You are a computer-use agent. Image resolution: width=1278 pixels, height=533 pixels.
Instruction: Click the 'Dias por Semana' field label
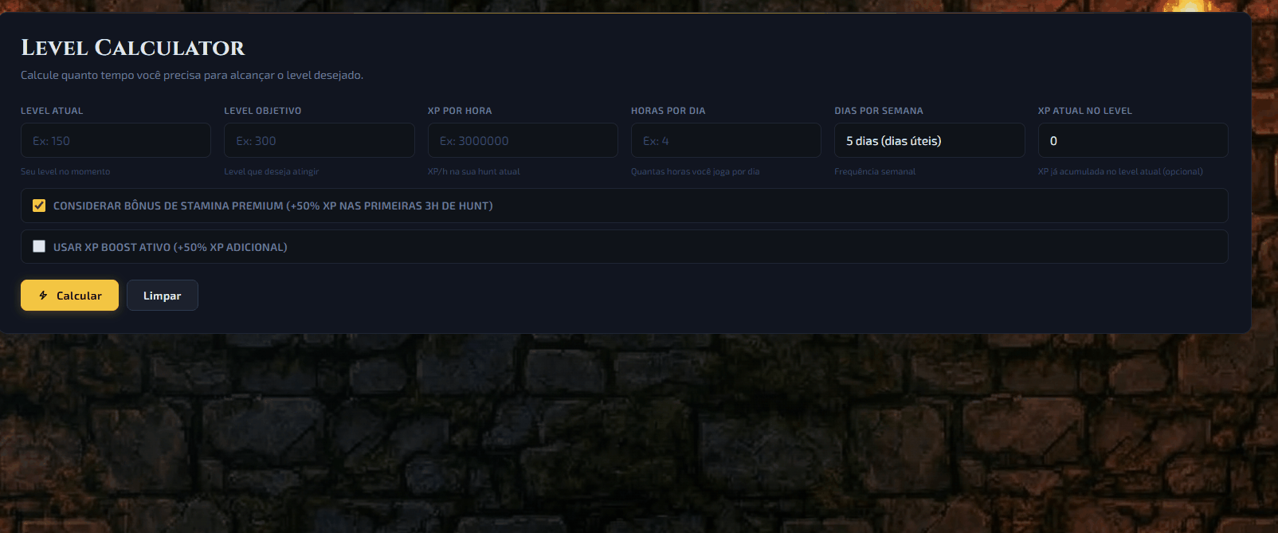(x=878, y=111)
